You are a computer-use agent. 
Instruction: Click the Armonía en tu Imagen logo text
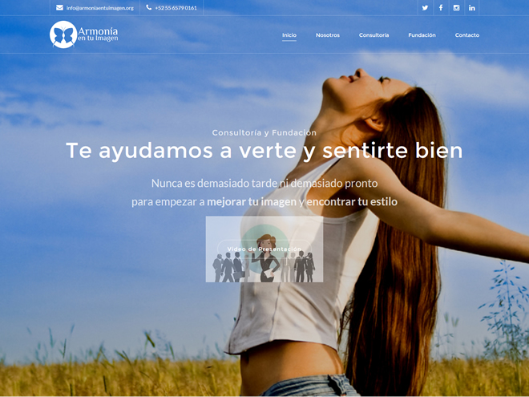[98, 34]
